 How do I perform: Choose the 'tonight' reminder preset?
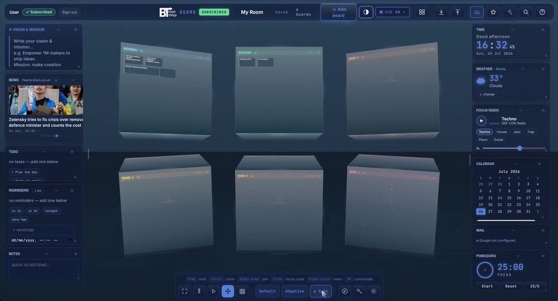coord(51,211)
